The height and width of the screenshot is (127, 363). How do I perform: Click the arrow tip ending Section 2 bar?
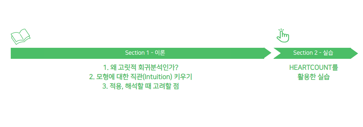click(x=355, y=53)
